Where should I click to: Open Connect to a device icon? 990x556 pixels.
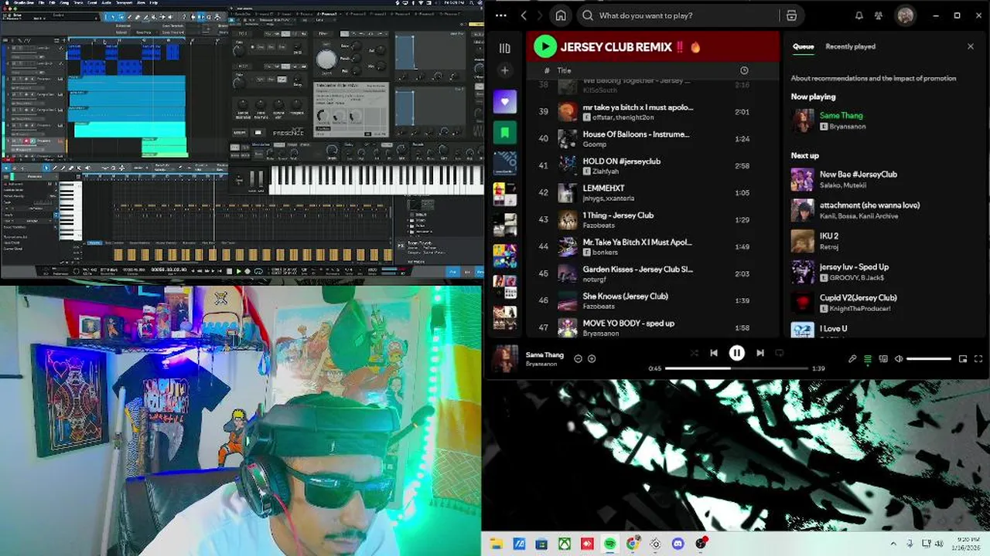point(883,358)
